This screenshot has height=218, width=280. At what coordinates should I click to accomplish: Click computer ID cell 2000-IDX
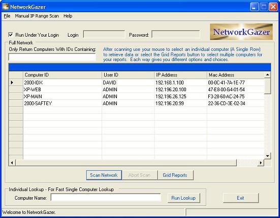pos(63,83)
